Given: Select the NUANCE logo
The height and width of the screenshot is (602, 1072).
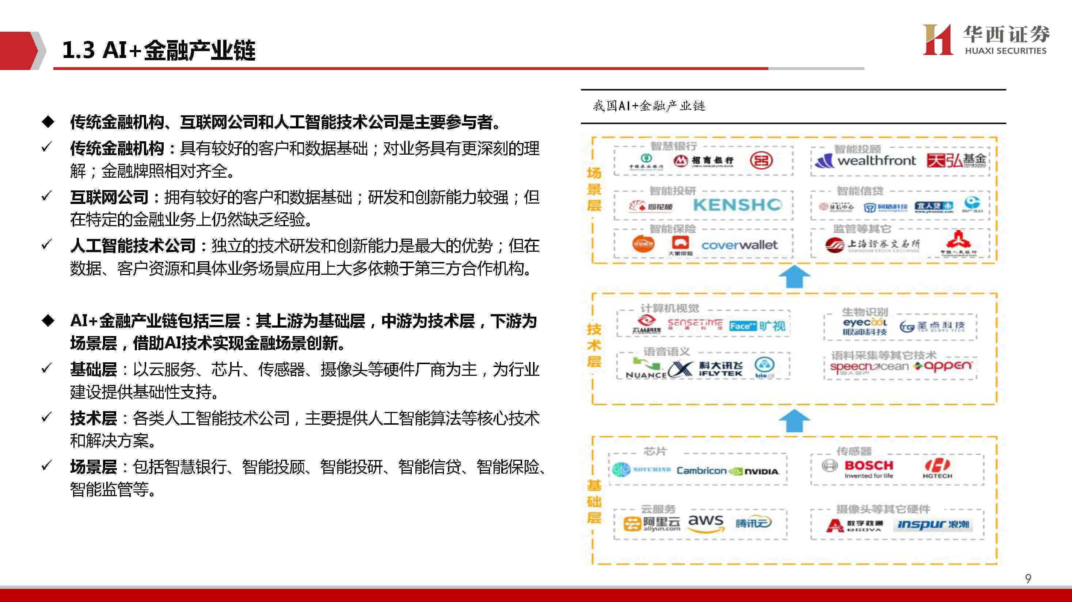Looking at the screenshot, I should pos(646,368).
